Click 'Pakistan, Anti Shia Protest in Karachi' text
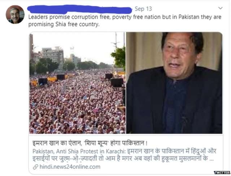The width and height of the screenshot is (231, 176). click(x=79, y=151)
